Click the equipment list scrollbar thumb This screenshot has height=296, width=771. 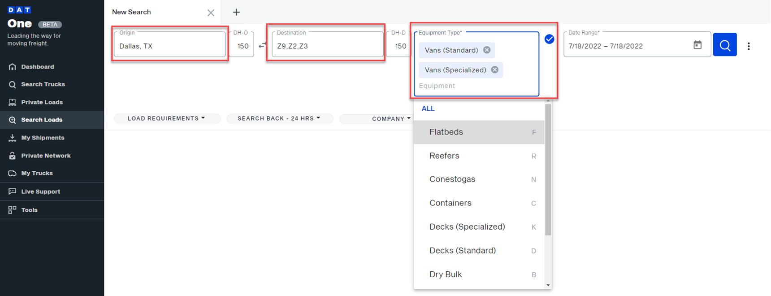(548, 170)
